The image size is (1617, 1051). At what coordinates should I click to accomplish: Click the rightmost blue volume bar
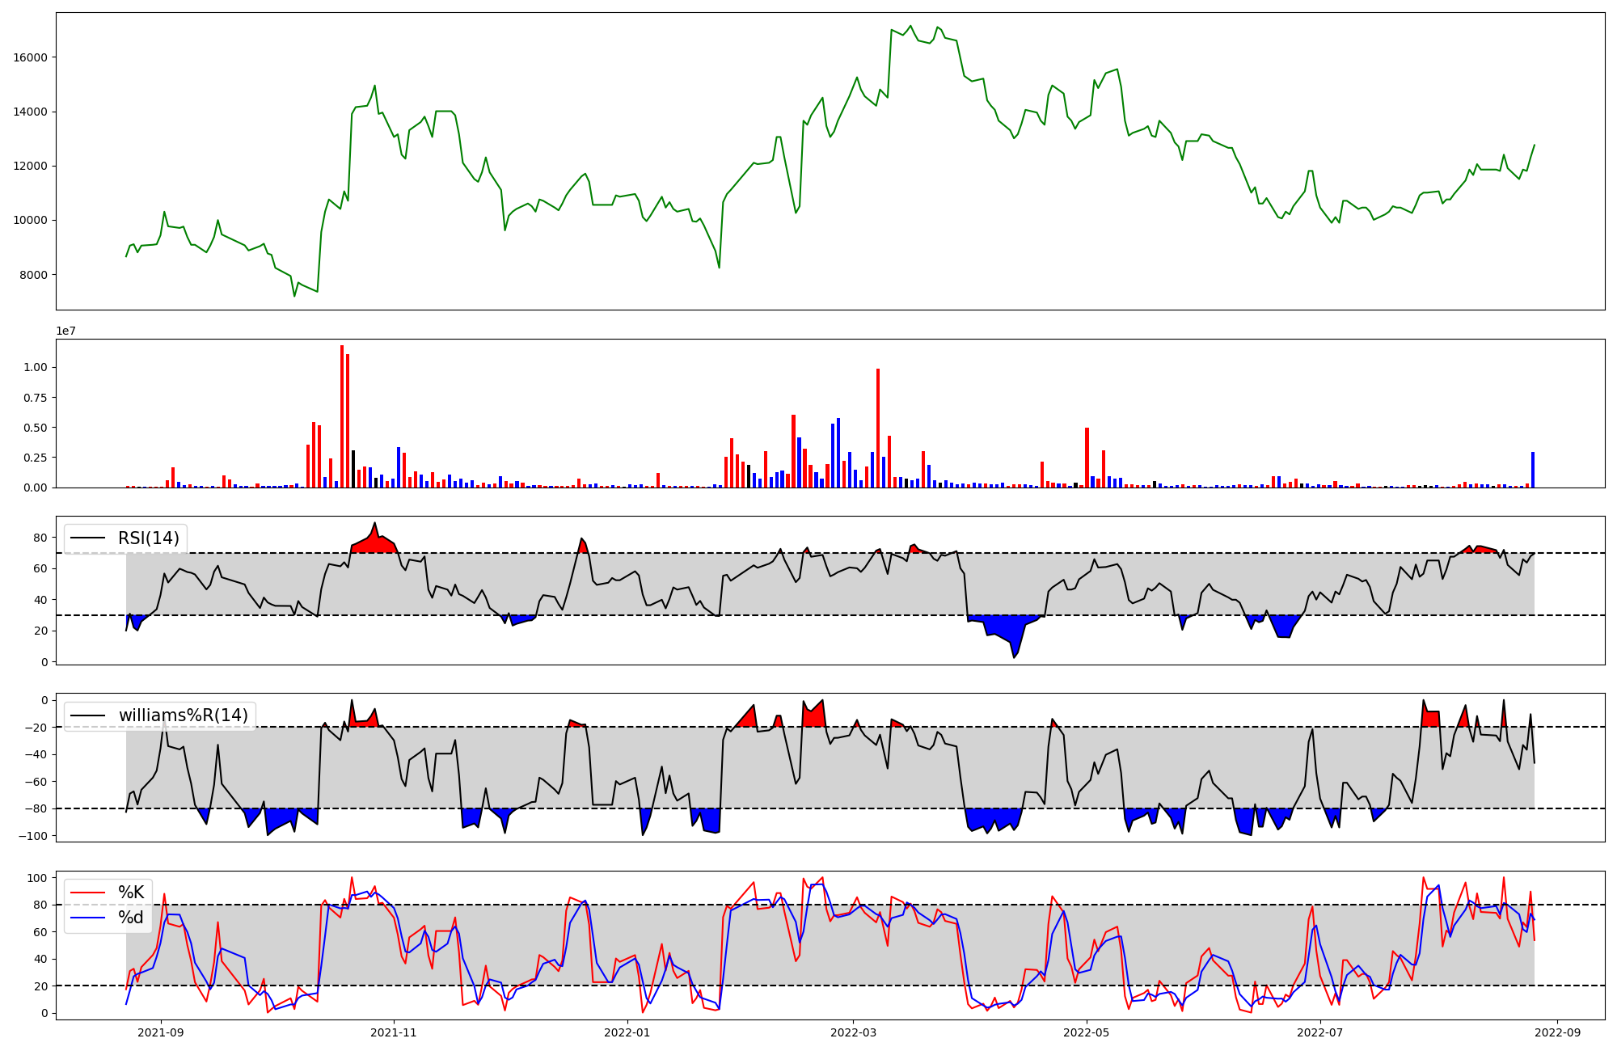(1532, 470)
